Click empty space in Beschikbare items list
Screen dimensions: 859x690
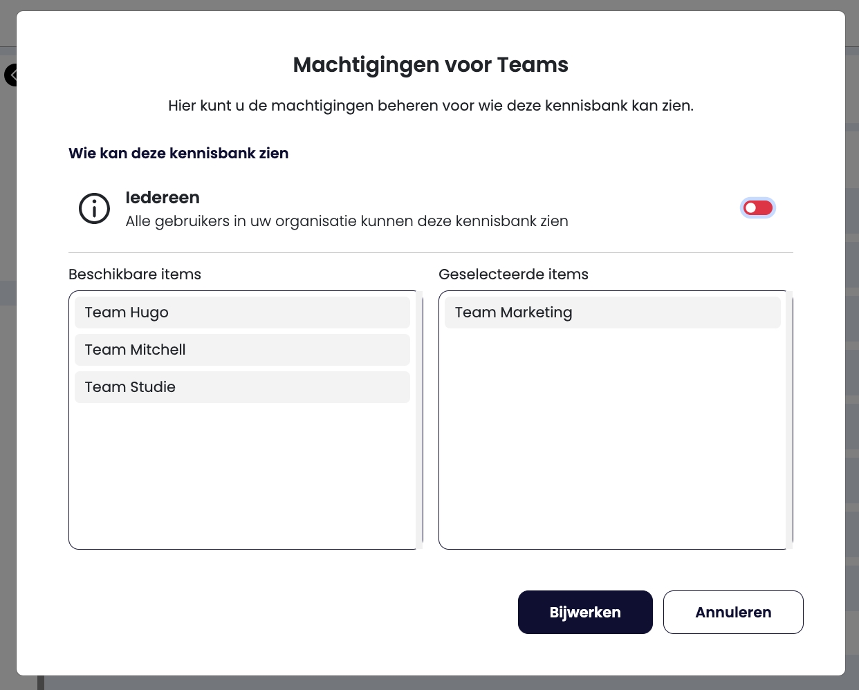coord(242,477)
